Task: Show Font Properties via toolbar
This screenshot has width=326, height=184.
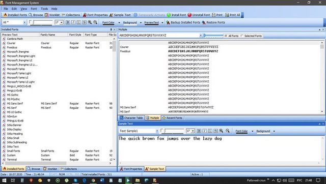Action: 95,15
